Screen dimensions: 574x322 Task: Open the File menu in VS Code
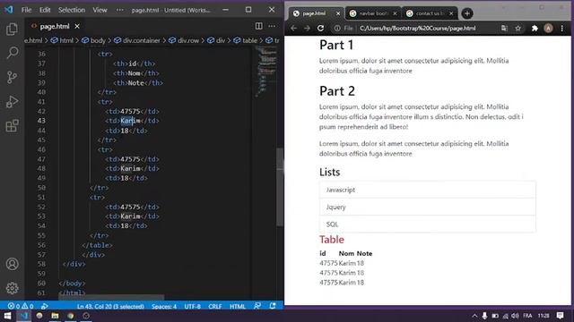point(26,10)
